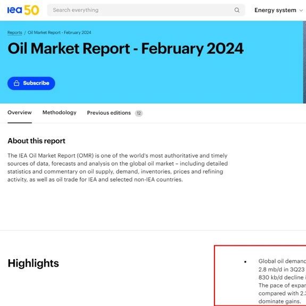Click the OMR description paragraph
This screenshot has height=306, width=306.
coord(118,168)
